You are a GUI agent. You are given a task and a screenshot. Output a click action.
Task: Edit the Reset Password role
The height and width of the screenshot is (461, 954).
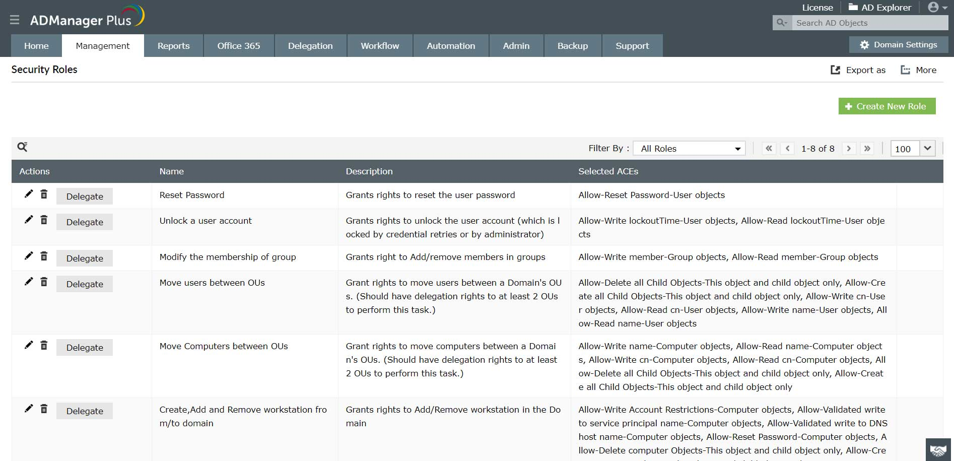click(x=29, y=194)
